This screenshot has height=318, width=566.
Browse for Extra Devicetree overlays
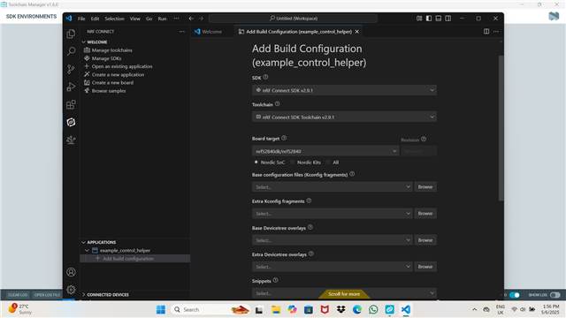[x=425, y=267]
